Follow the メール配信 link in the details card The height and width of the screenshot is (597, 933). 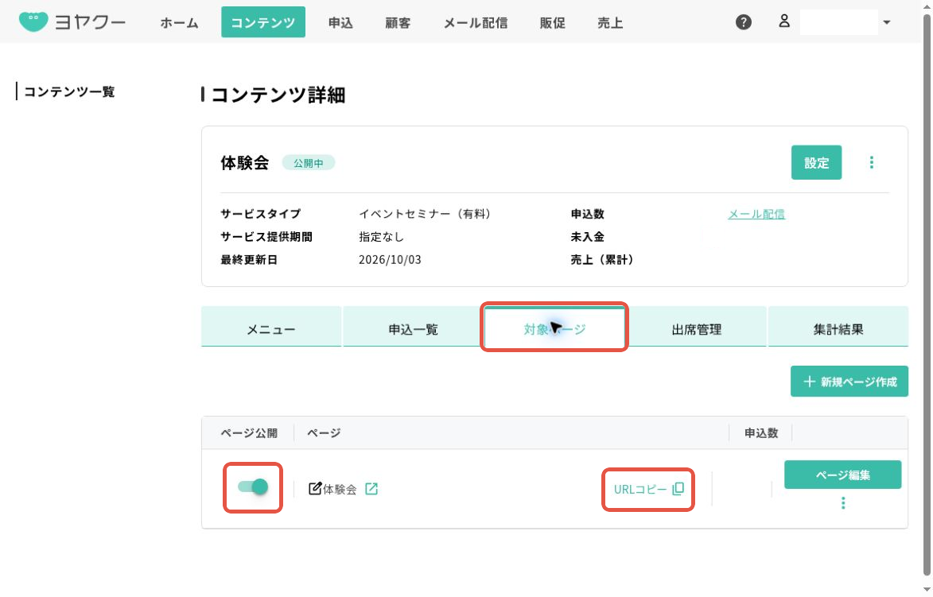(756, 214)
